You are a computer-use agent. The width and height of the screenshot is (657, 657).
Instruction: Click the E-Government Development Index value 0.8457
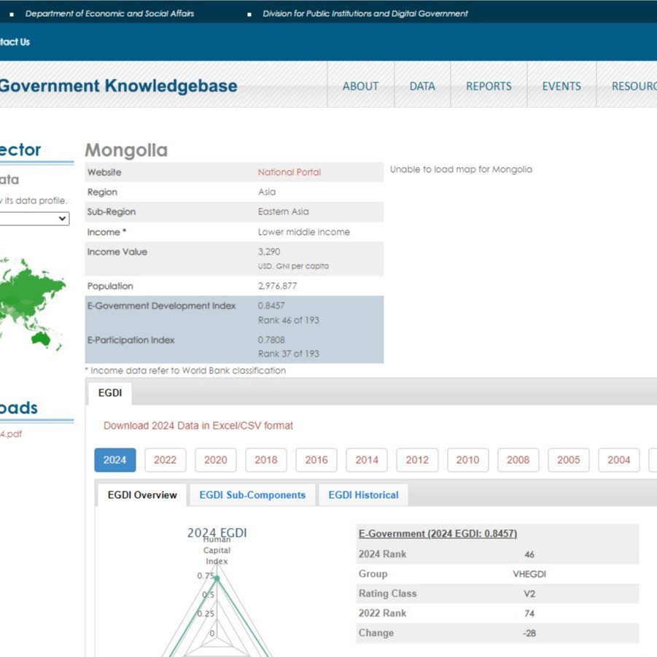click(271, 306)
